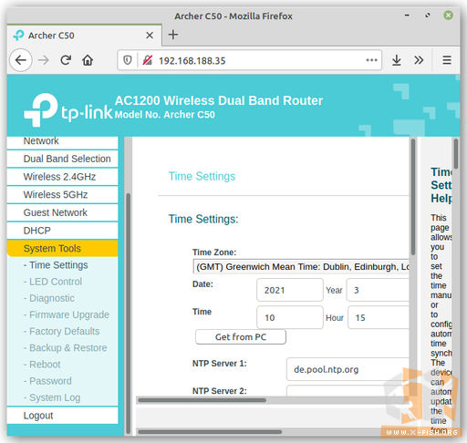Open Firefox hamburger menu
467x443 pixels.
(447, 60)
